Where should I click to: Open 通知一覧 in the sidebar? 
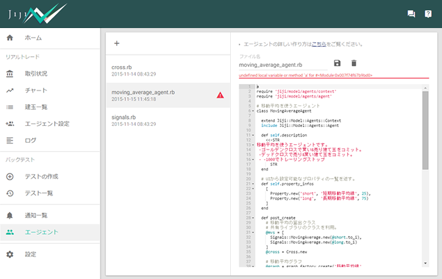pyautogui.click(x=50, y=215)
